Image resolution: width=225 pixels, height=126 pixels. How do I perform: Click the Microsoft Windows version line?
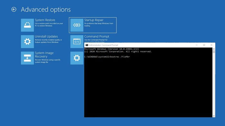(x=112, y=49)
